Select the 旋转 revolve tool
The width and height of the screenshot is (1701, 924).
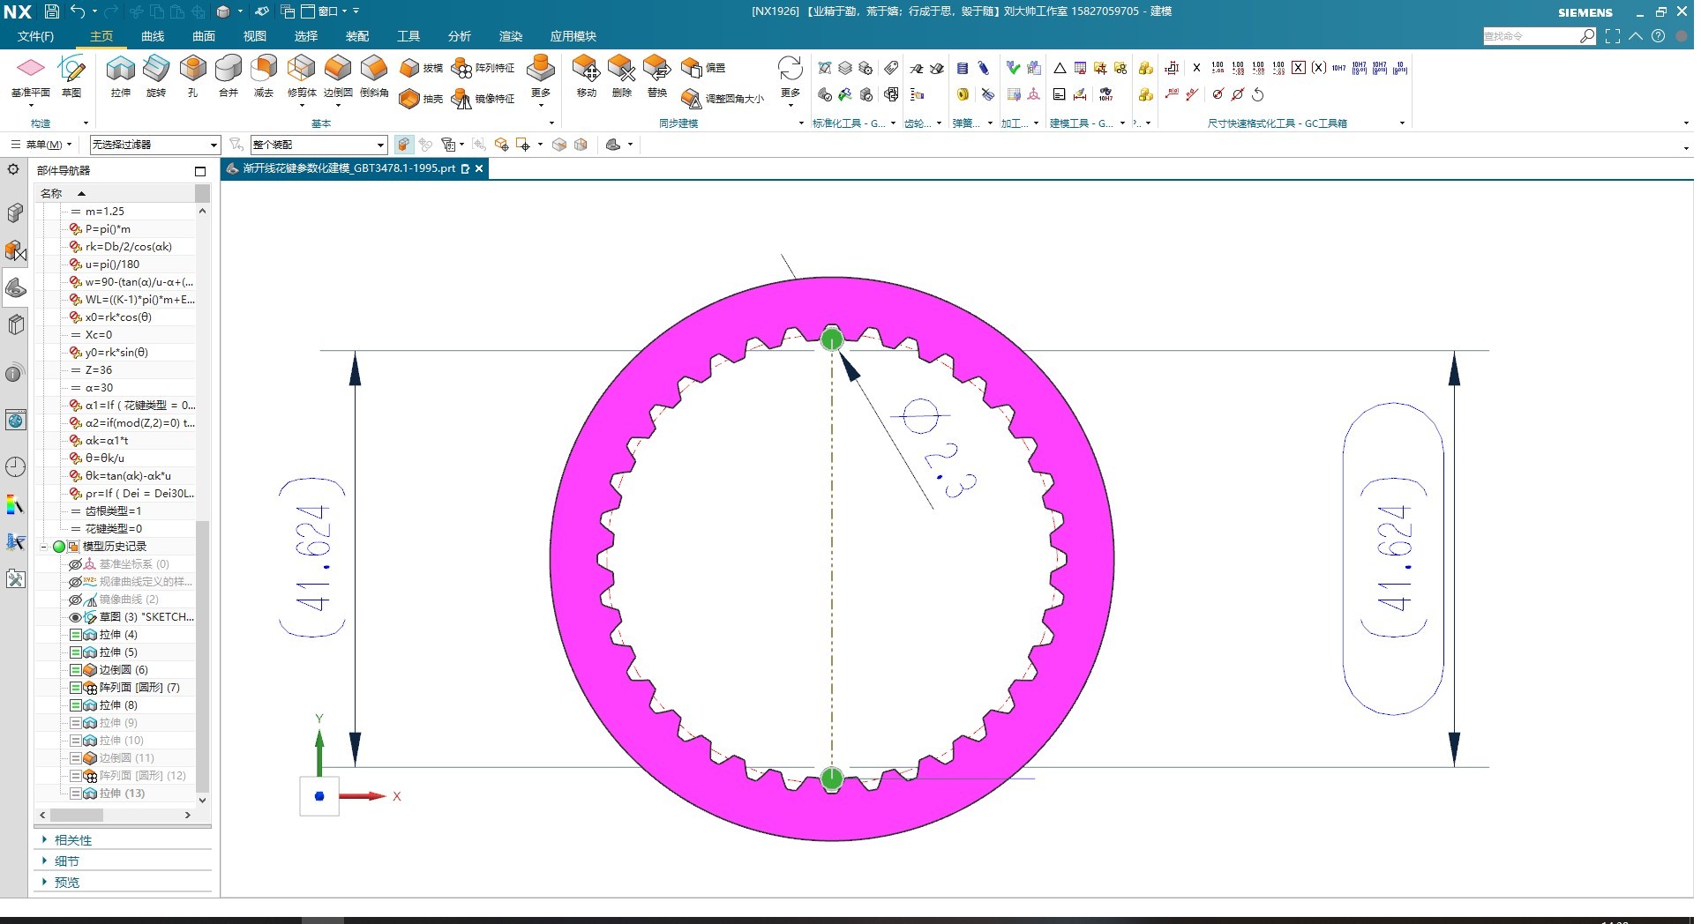[156, 76]
